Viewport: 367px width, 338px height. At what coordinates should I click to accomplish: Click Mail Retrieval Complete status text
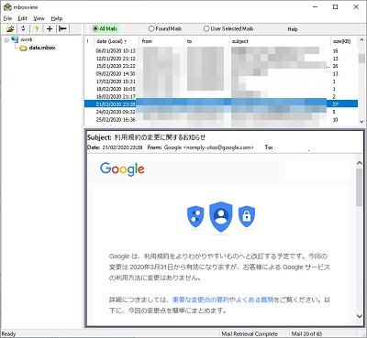click(x=250, y=333)
